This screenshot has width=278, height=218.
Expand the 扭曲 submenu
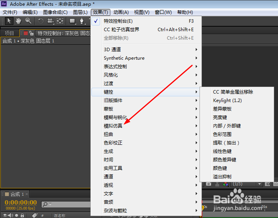pyautogui.click(x=146, y=134)
